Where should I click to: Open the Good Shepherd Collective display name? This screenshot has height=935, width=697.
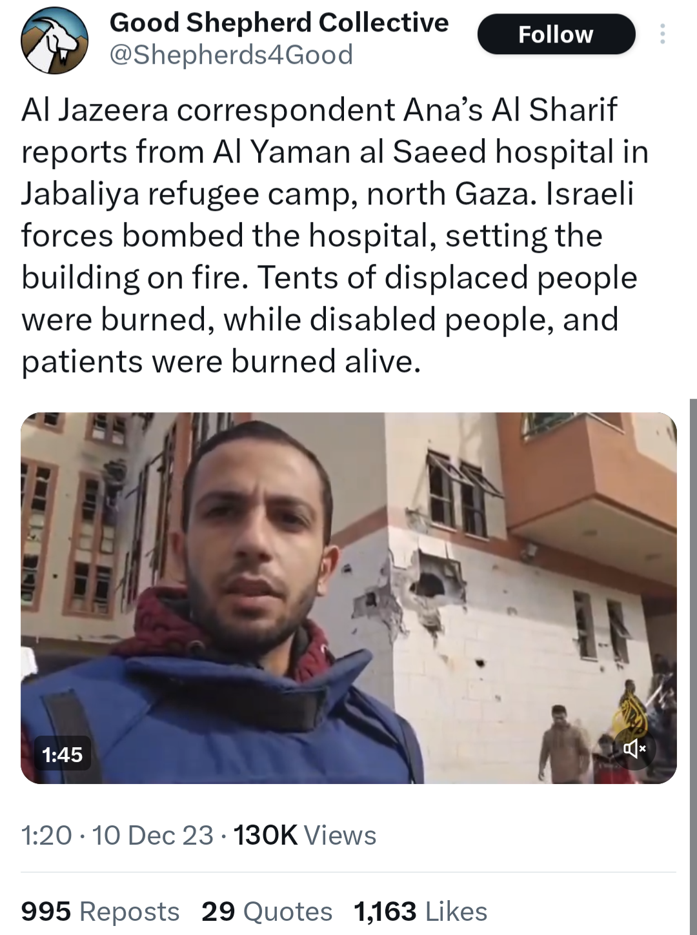279,23
